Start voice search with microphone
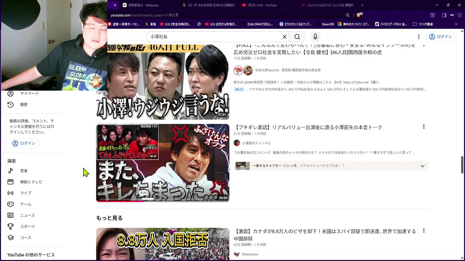 (x=315, y=37)
